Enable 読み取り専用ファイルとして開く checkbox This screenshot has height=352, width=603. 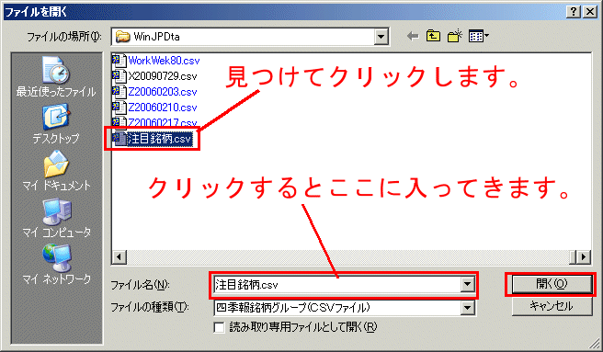click(x=219, y=327)
